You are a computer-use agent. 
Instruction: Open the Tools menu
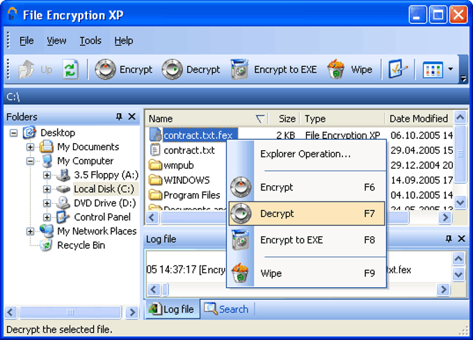coord(90,41)
